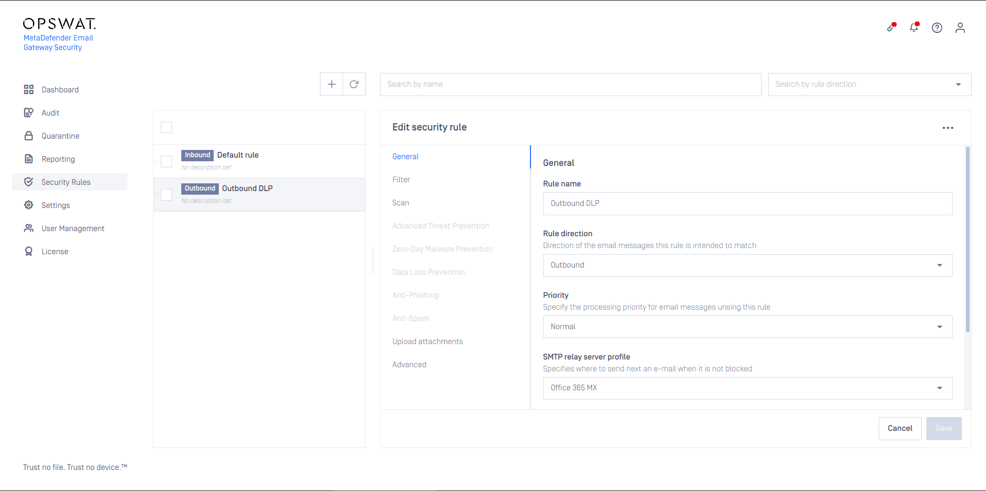Open the help question mark icon
This screenshot has height=491, width=986.
pyautogui.click(x=937, y=28)
